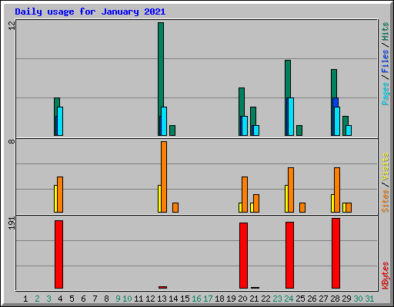Select the red KBytes bar on day 20
The width and height of the screenshot is (394, 307).
(x=243, y=256)
